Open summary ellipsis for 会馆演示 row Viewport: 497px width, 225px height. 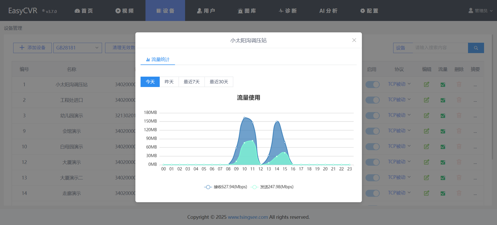click(475, 131)
